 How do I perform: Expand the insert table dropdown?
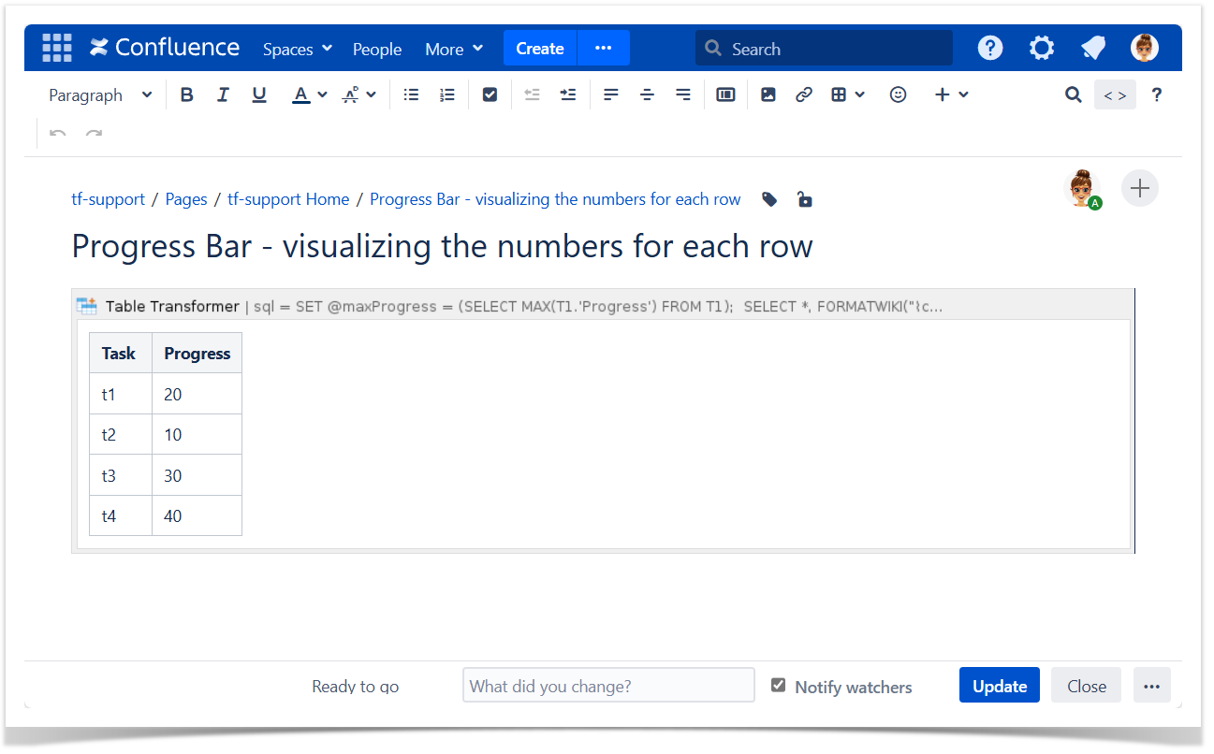click(x=848, y=94)
